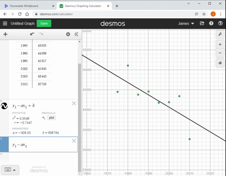Viewport: 226px width, 176px height.
Task: Click into the y1 ~ ax1 expression field
Action: click(43, 144)
